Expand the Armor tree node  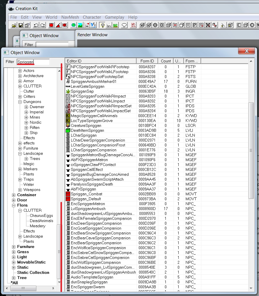point(20,81)
